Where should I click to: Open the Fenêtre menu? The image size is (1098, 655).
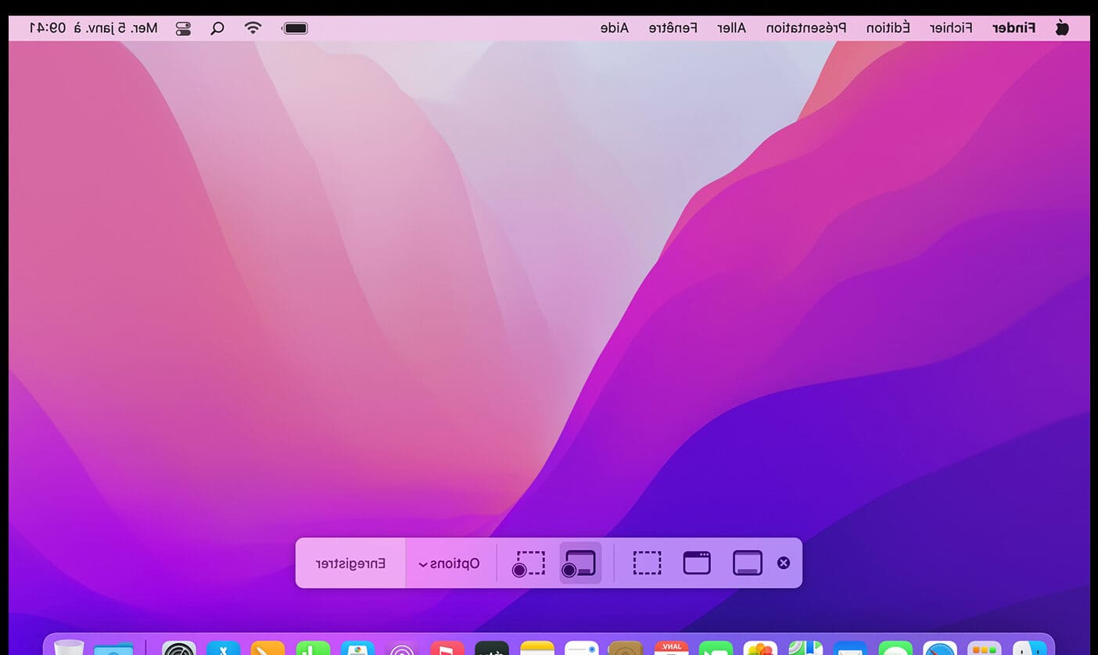click(x=673, y=28)
